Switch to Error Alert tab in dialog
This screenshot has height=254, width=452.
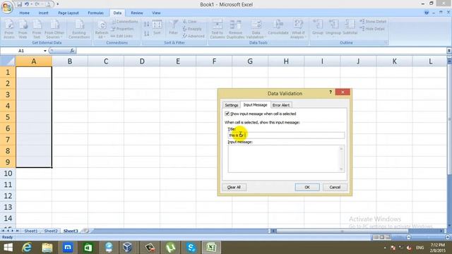[281, 105]
